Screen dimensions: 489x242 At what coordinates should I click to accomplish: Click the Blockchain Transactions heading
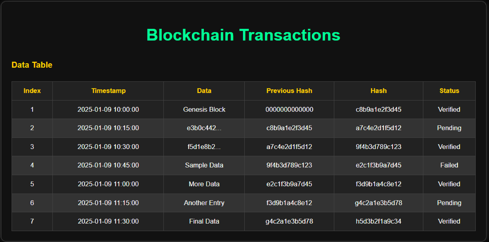point(243,35)
